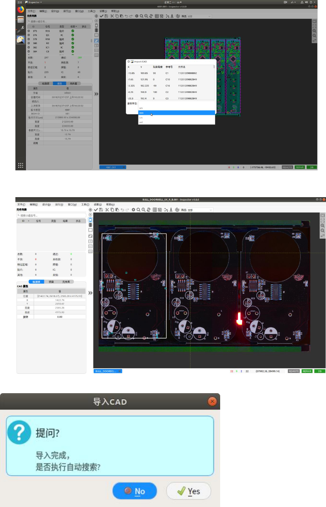Select the C10 row in the Import CAD table
This screenshot has height=507, width=326.
170,79
